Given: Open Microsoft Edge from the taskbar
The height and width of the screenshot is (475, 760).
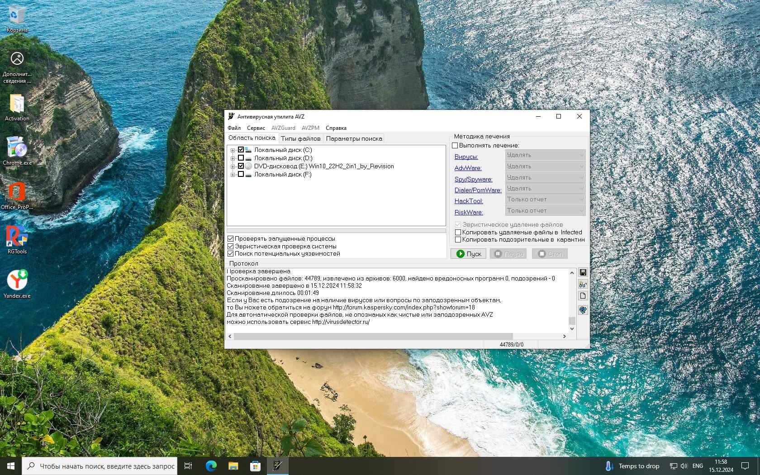Looking at the screenshot, I should (x=211, y=466).
